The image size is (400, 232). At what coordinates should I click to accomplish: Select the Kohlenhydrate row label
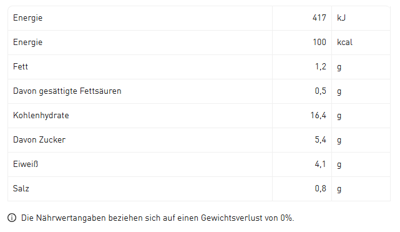point(41,116)
